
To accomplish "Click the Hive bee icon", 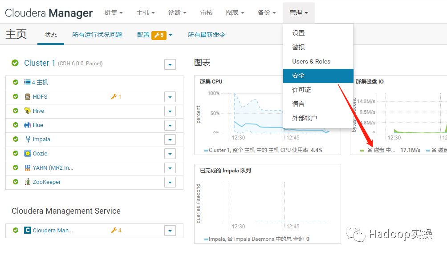I will click(28, 111).
